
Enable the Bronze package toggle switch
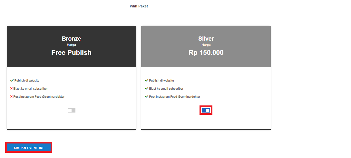[x=72, y=110]
